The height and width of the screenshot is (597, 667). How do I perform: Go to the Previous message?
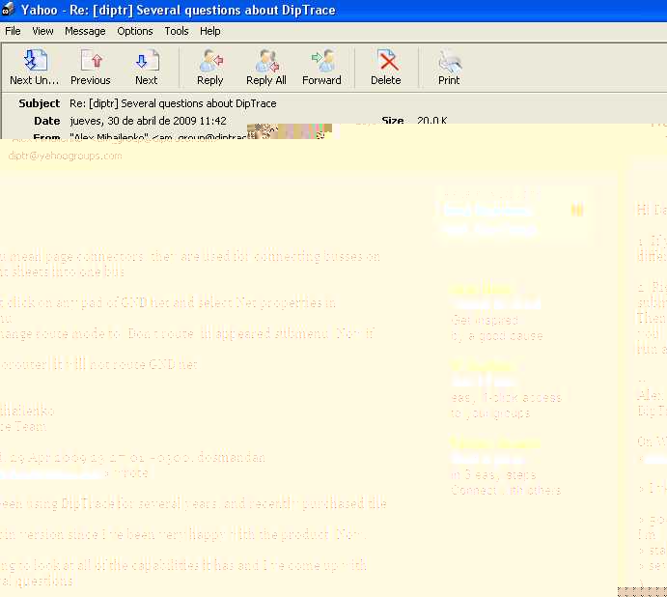90,67
